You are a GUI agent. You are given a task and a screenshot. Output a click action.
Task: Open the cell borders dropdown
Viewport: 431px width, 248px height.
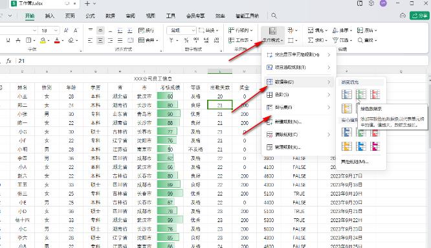pos(30,40)
